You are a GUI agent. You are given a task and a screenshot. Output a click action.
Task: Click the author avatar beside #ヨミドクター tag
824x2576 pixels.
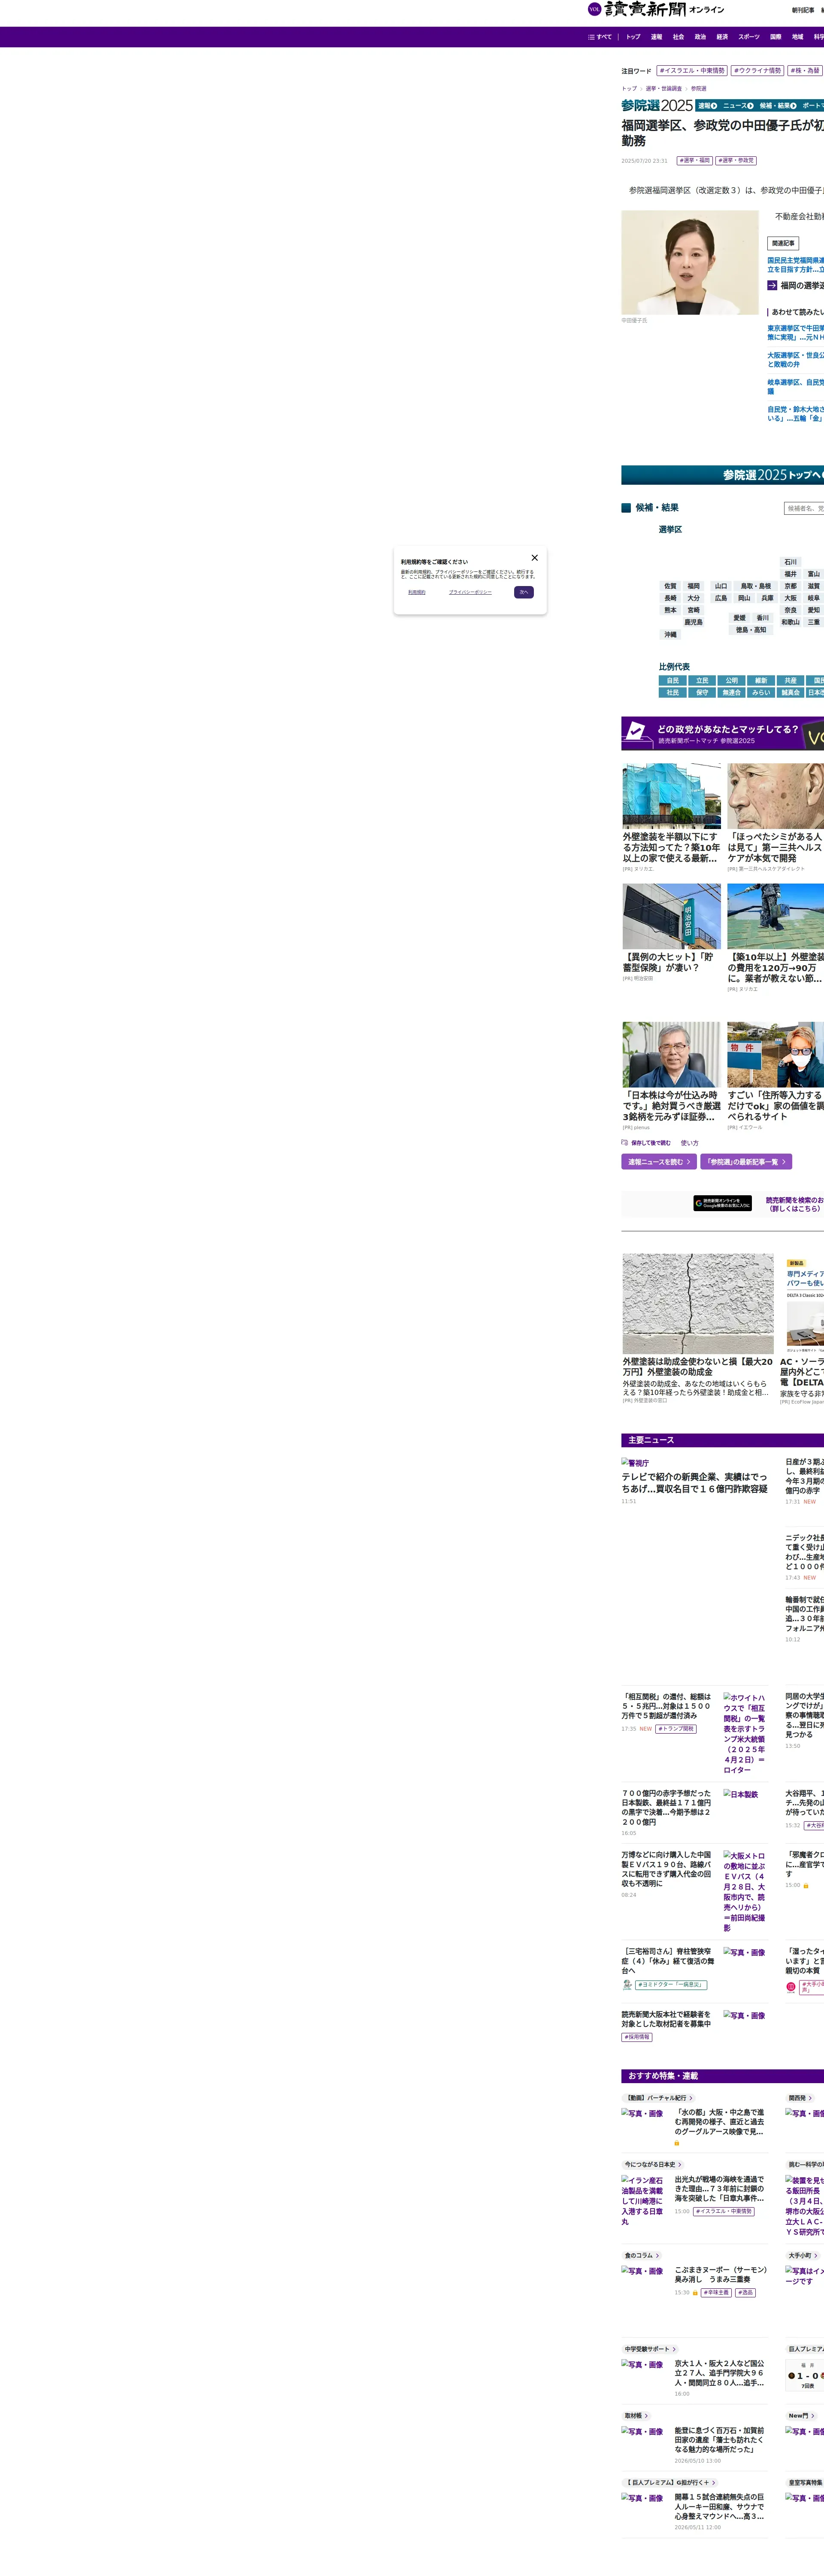(627, 1985)
